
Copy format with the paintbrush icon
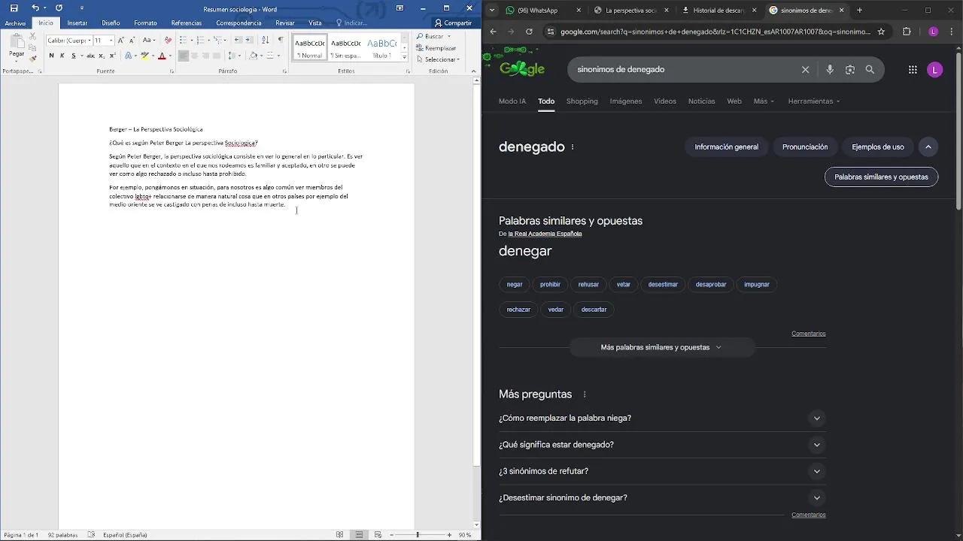tap(32, 58)
